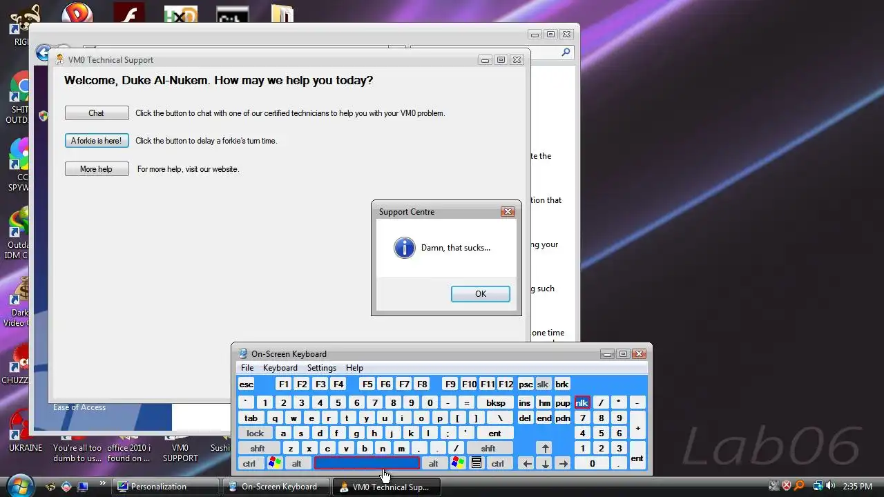884x497 pixels.
Task: Click the ins key on the On-Screen Keyboard
Action: pos(525,402)
